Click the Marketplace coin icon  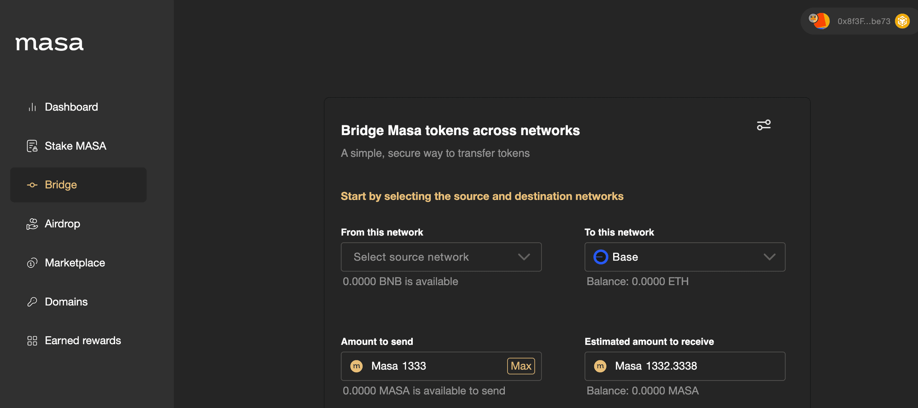pos(32,263)
